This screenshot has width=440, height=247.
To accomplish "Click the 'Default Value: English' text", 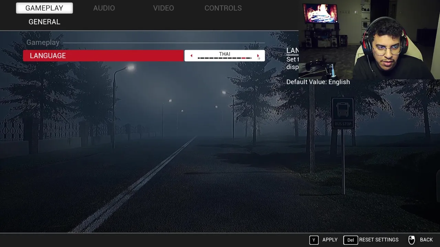I will coord(318,82).
